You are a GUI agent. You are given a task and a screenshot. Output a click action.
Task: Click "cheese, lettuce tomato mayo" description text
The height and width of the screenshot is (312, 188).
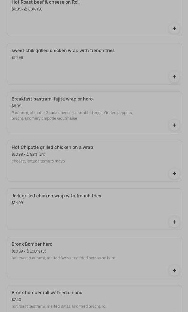38,161
